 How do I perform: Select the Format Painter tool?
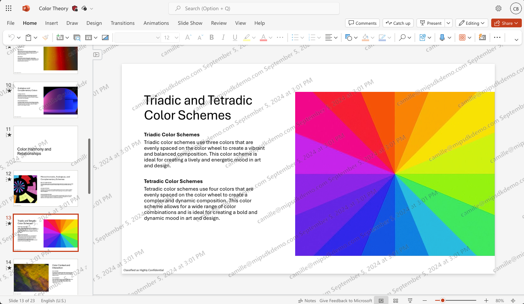(x=45, y=37)
